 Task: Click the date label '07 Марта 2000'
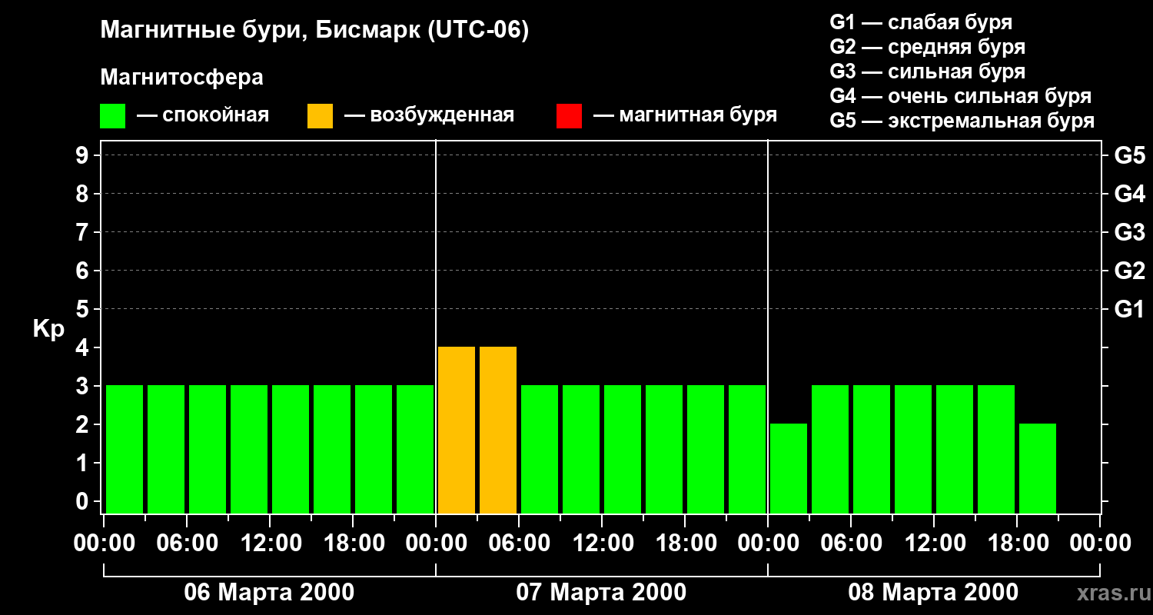click(x=601, y=592)
